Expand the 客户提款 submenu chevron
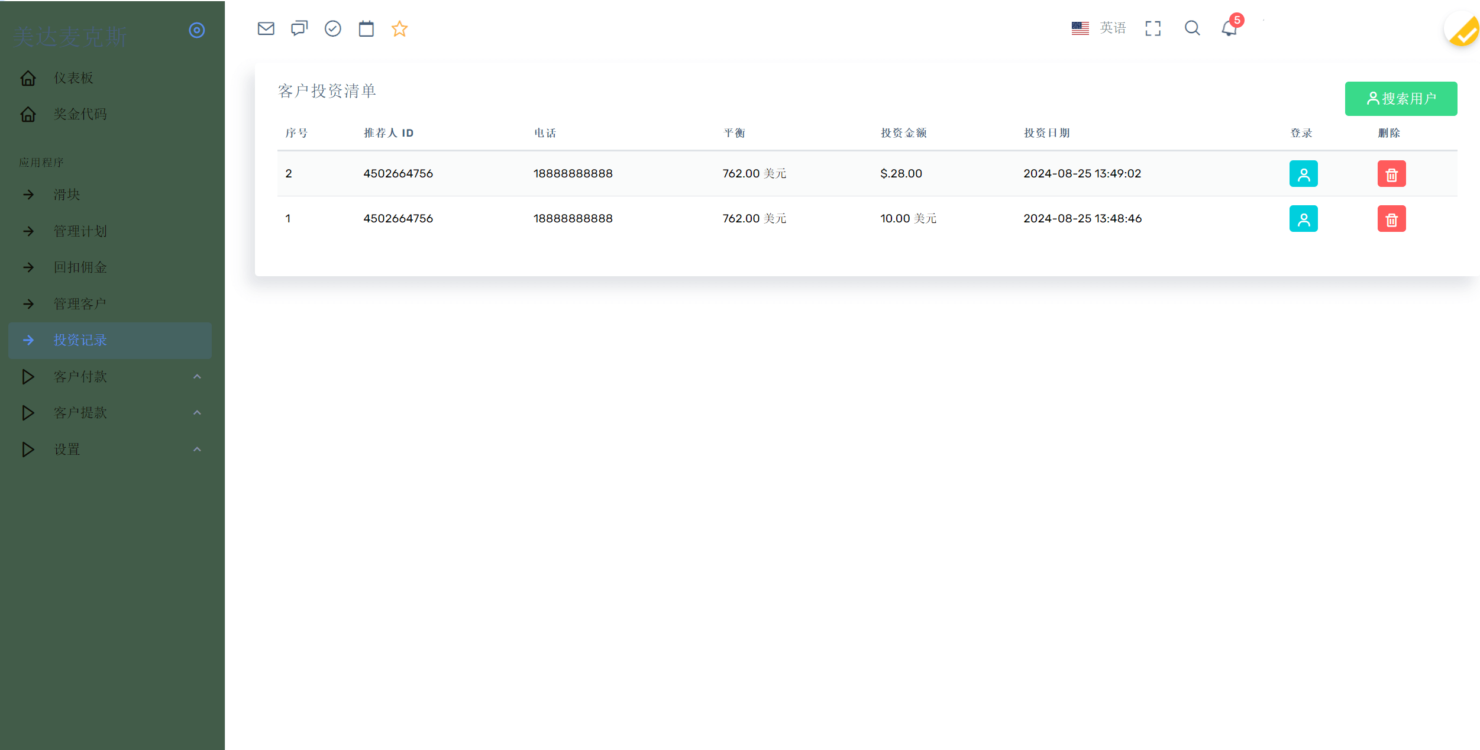The height and width of the screenshot is (750, 1480). click(198, 413)
